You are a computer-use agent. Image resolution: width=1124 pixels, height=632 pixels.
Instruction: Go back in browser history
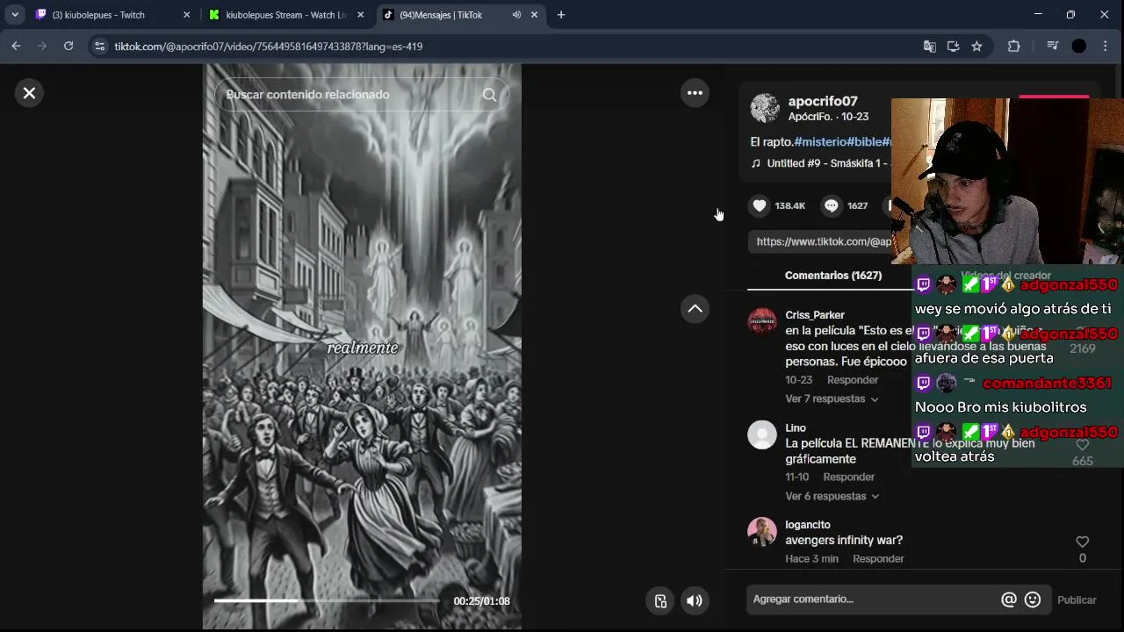16,47
